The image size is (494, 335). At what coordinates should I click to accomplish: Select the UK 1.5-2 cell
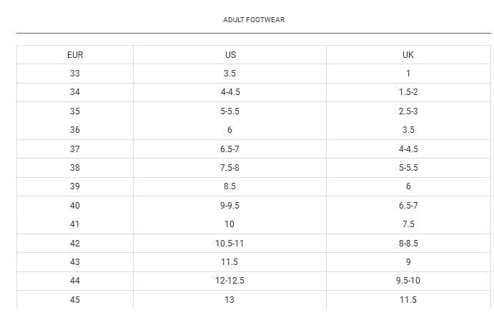pos(408,92)
